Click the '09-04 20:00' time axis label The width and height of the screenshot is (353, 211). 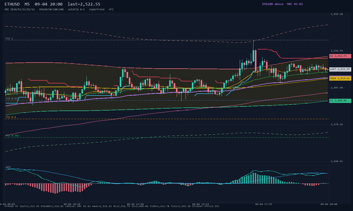329,204
